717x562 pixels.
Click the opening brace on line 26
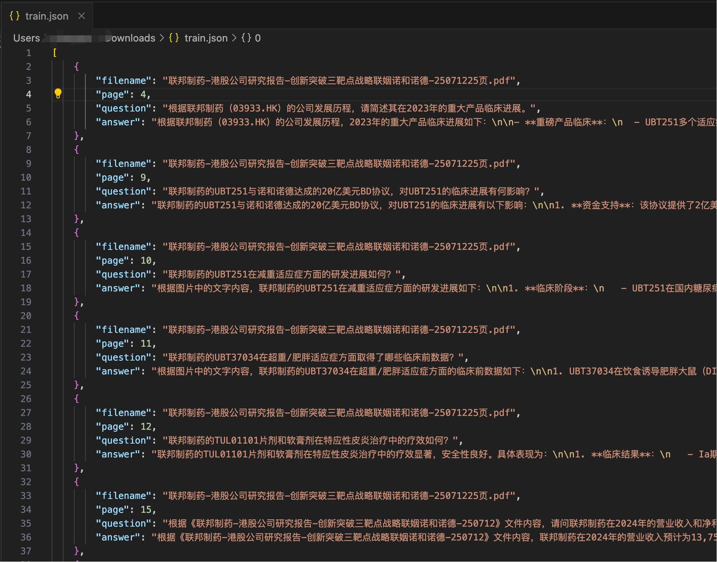tap(77, 399)
